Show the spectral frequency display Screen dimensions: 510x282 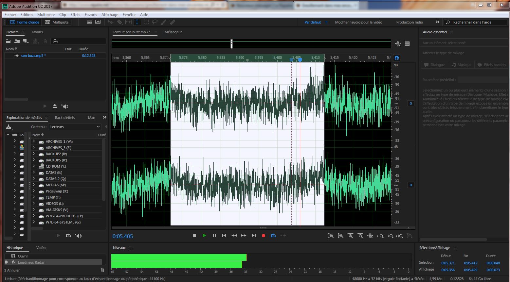click(89, 22)
